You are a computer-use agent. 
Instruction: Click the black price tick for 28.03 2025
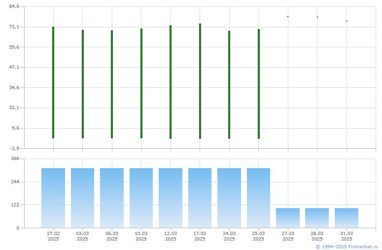click(x=317, y=17)
